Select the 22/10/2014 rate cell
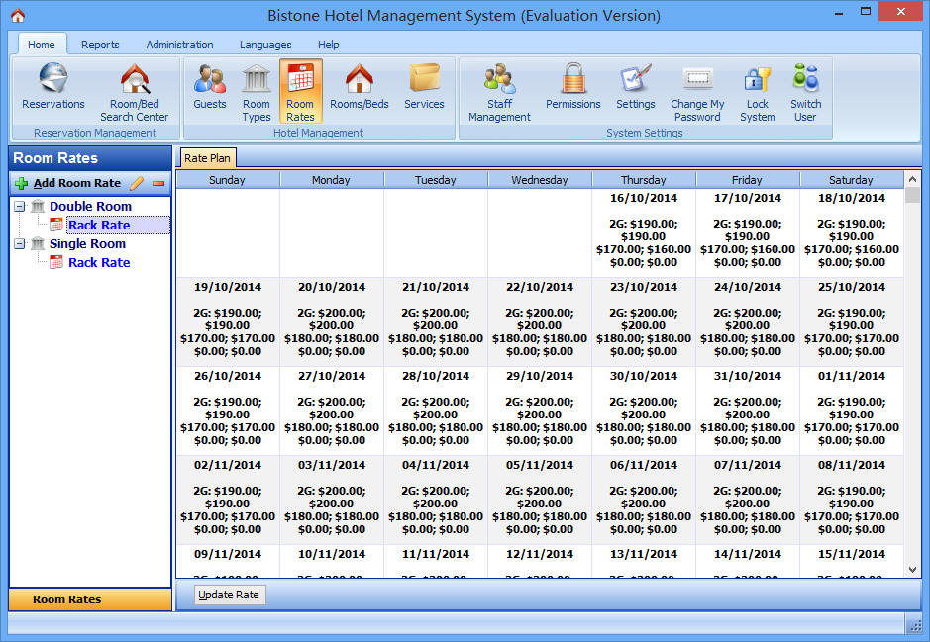This screenshot has width=930, height=642. click(x=540, y=321)
